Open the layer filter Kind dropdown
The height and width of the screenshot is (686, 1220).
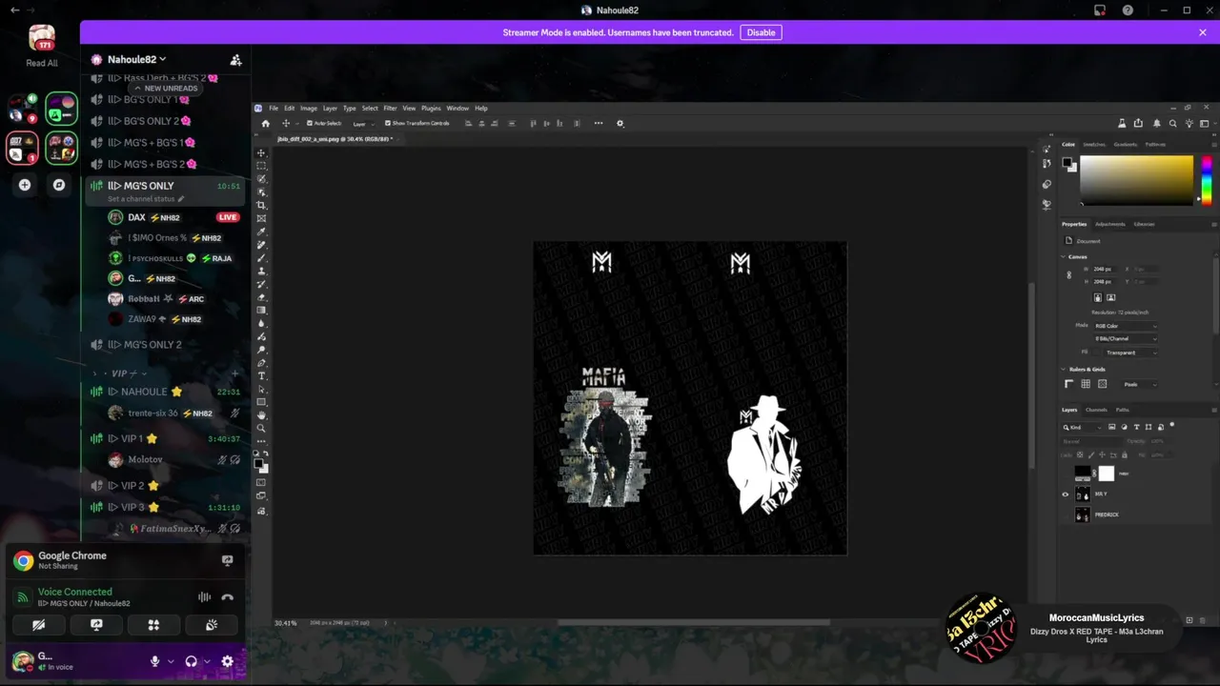(1082, 428)
